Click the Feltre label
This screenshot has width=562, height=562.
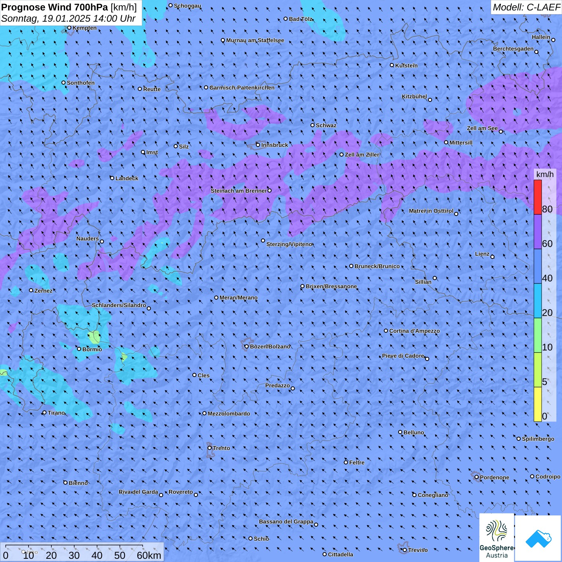(357, 462)
